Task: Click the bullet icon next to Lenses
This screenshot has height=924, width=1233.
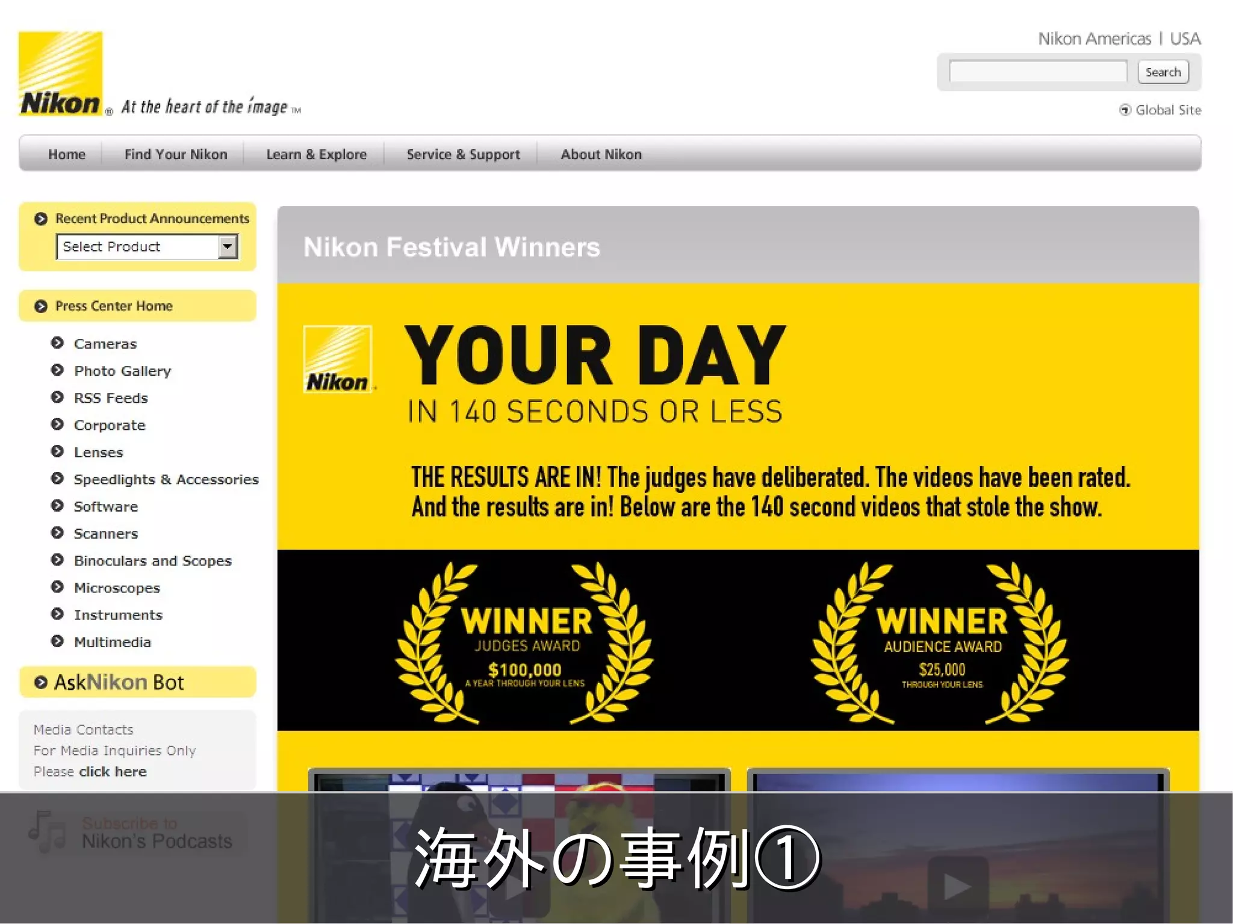Action: pos(57,451)
